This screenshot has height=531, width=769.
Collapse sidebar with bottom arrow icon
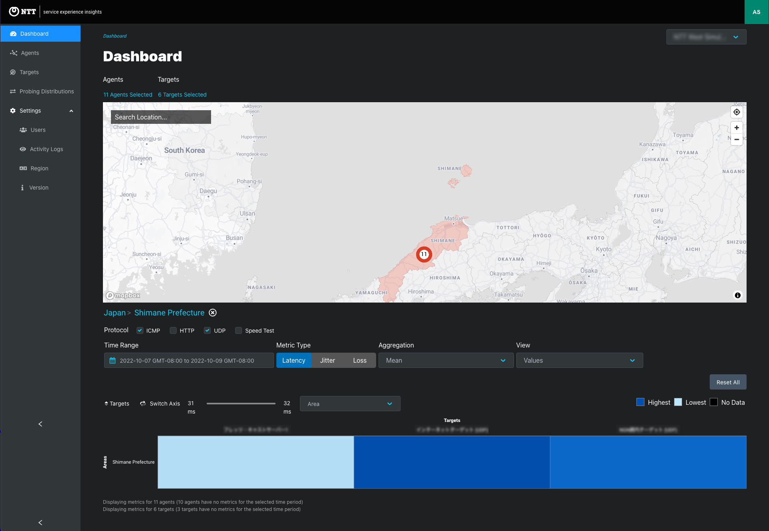pyautogui.click(x=40, y=522)
